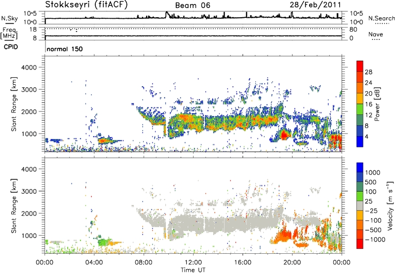This screenshot has width=395, height=273.
Task: Click the "Freq. [MHz]" axis label
Action: [x=9, y=33]
